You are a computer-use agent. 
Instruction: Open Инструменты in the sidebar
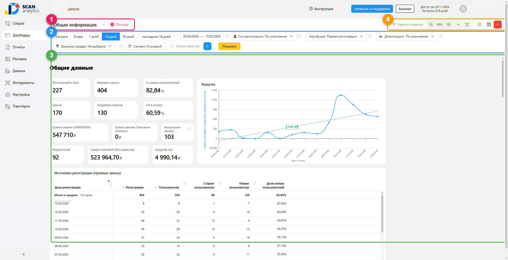25,83
